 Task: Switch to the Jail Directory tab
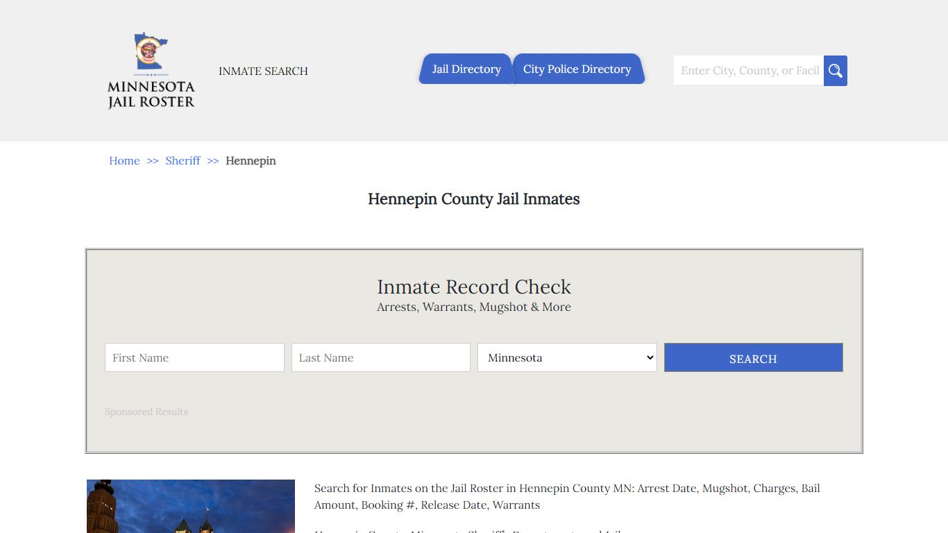(x=466, y=69)
